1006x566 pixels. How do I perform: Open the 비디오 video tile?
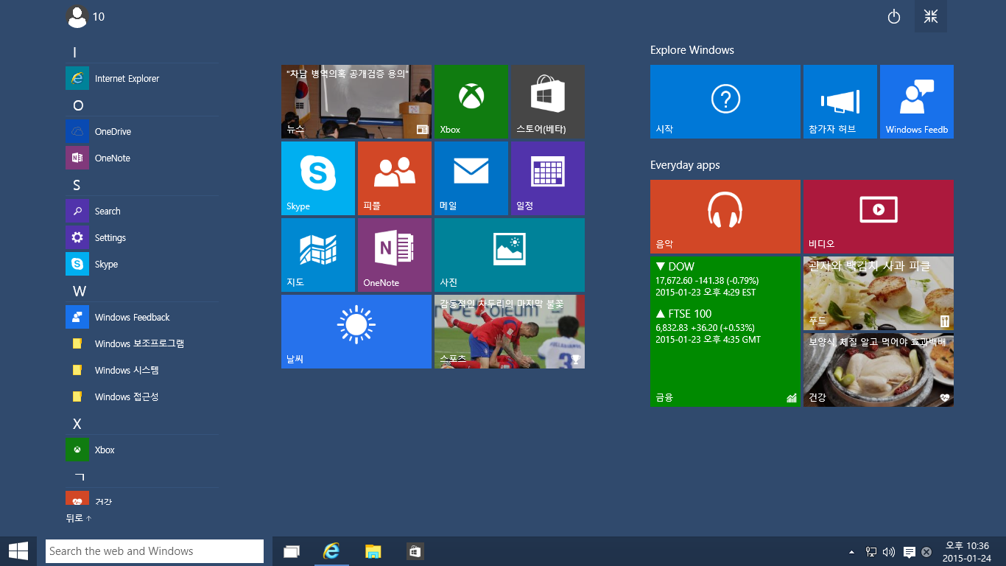pyautogui.click(x=879, y=217)
